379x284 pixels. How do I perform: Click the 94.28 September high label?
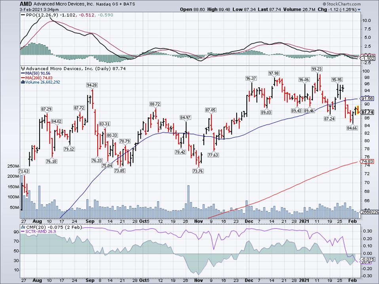tap(92, 85)
